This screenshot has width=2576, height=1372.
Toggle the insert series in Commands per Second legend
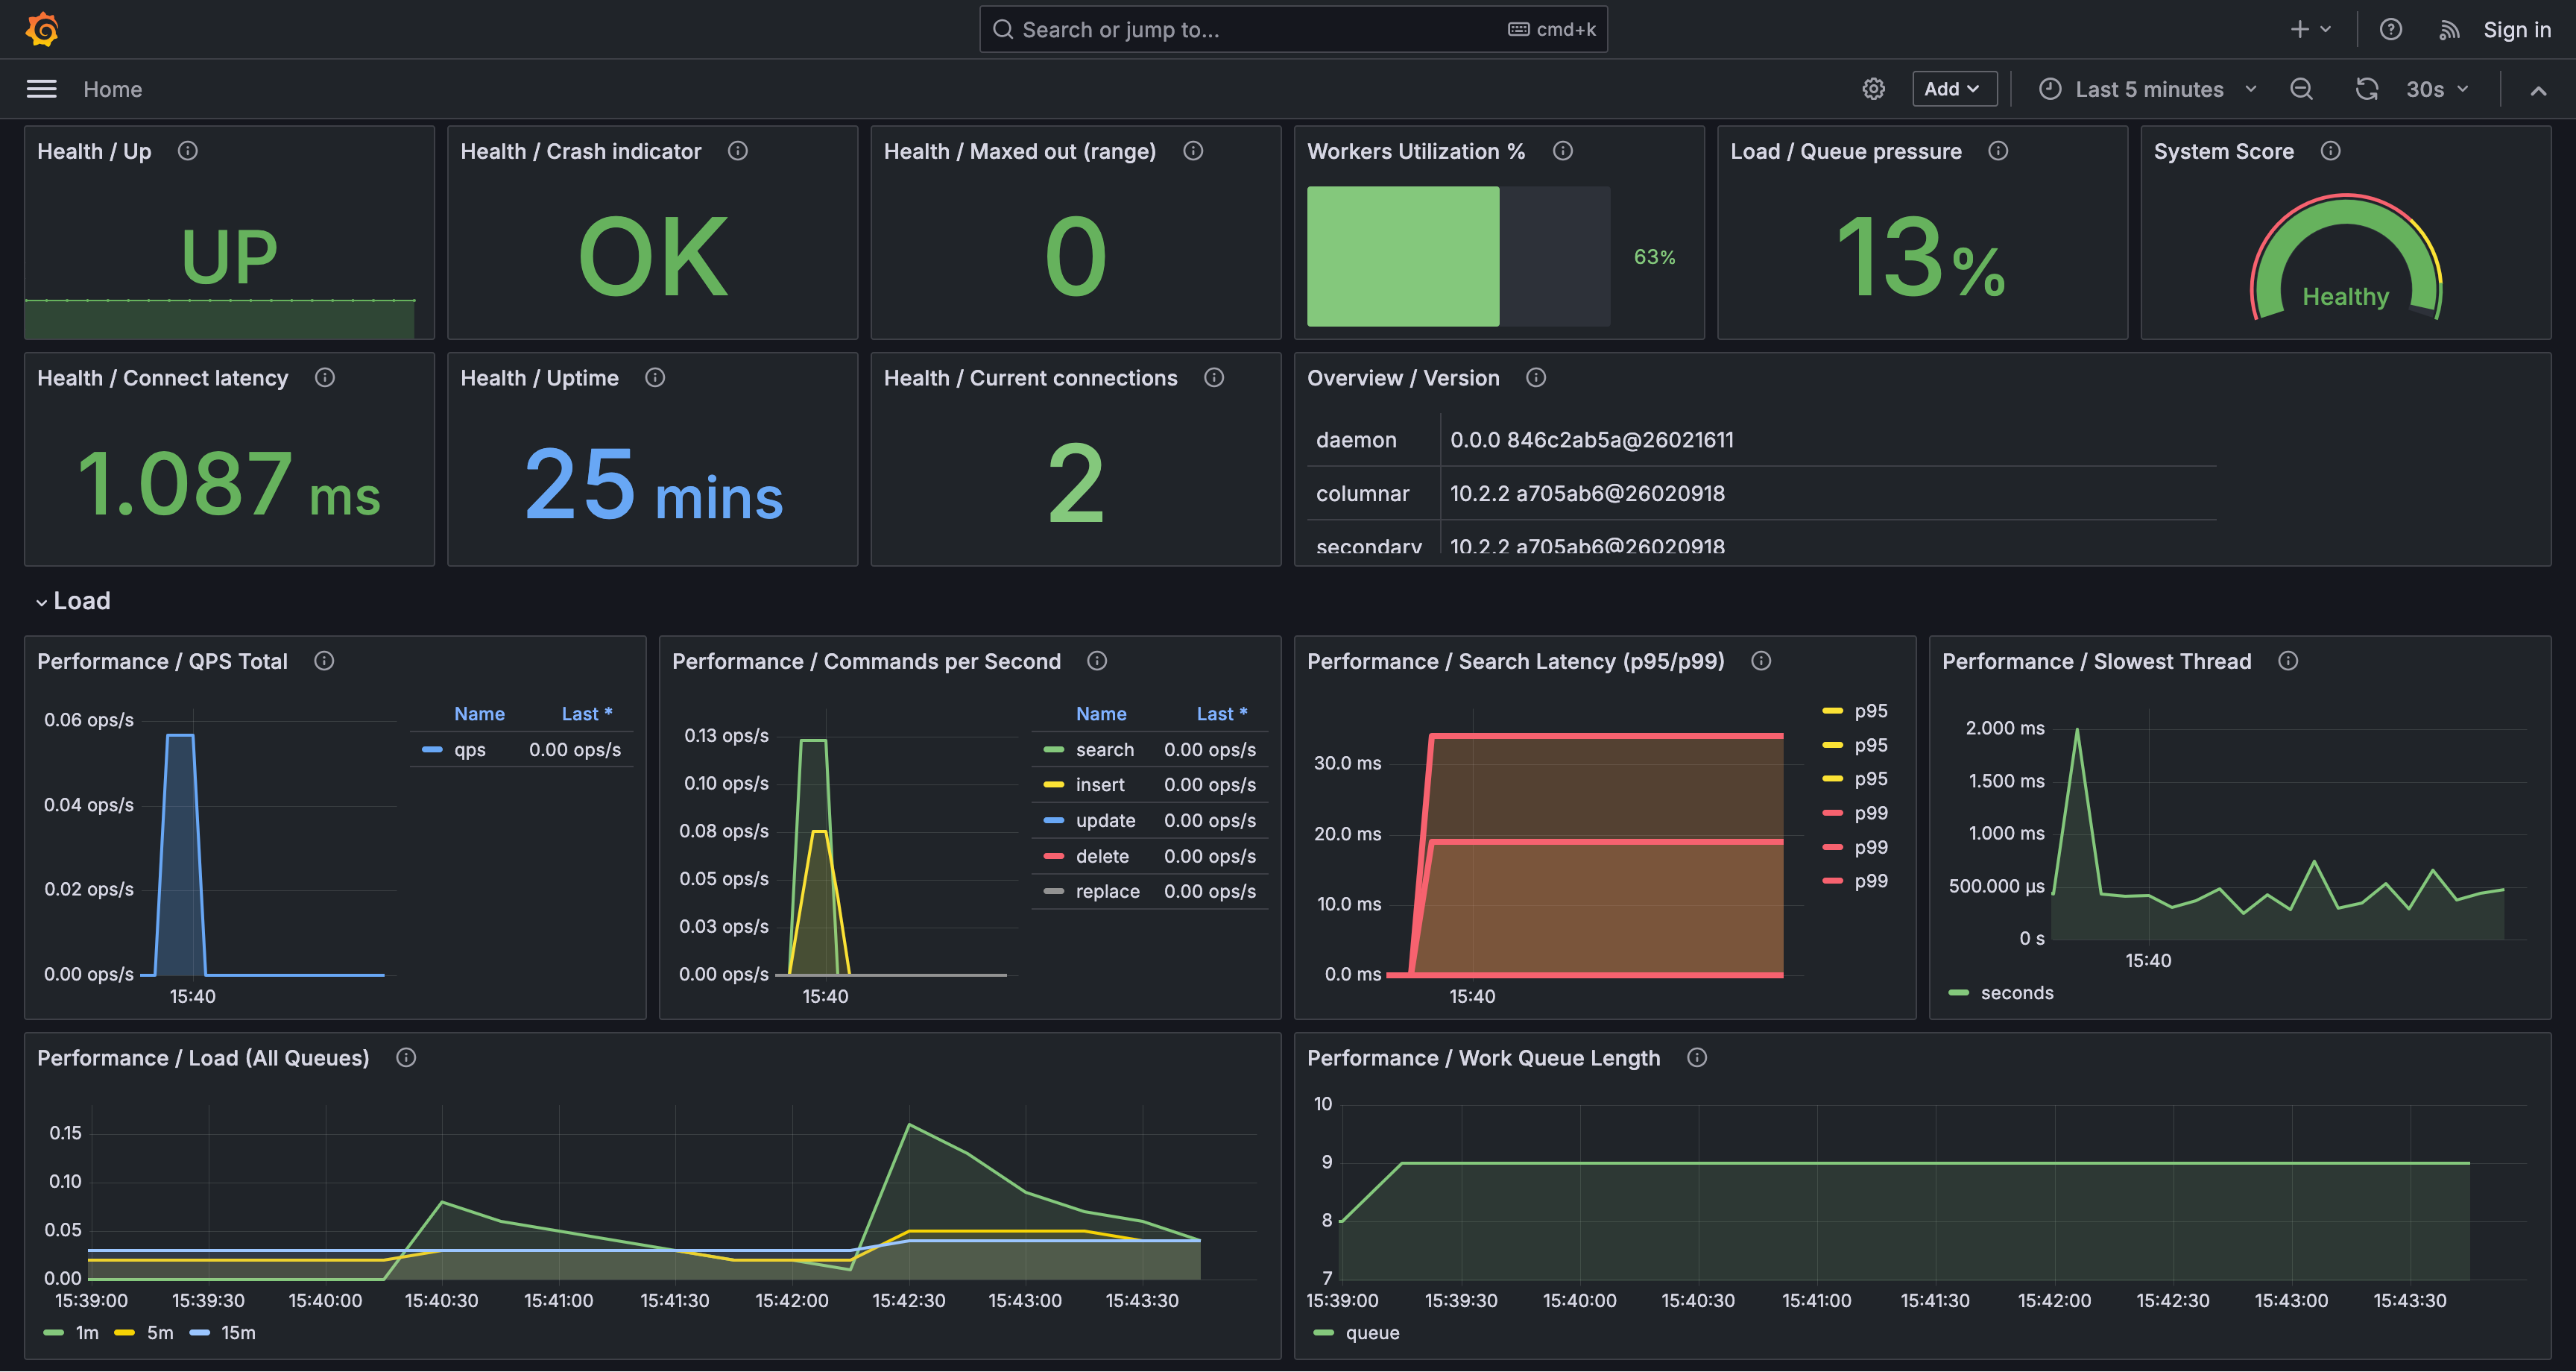(x=1100, y=784)
